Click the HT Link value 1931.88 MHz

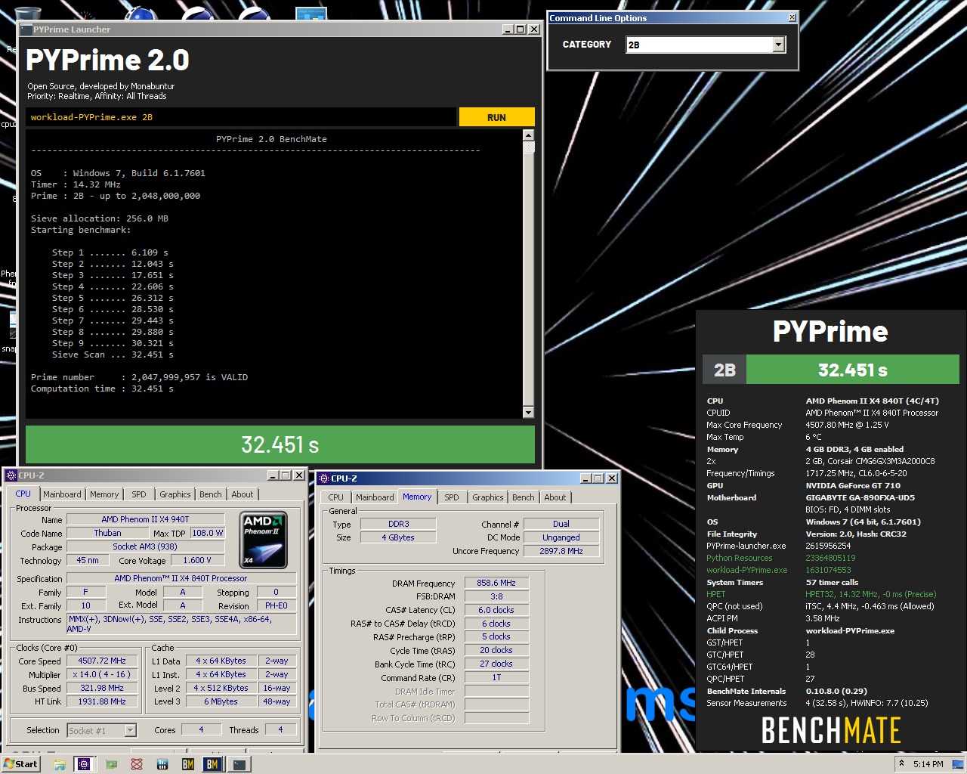pos(102,701)
